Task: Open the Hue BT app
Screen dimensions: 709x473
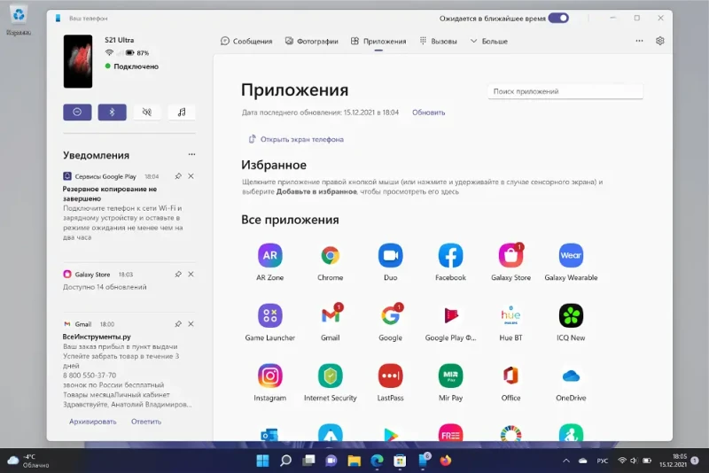Action: tap(511, 316)
